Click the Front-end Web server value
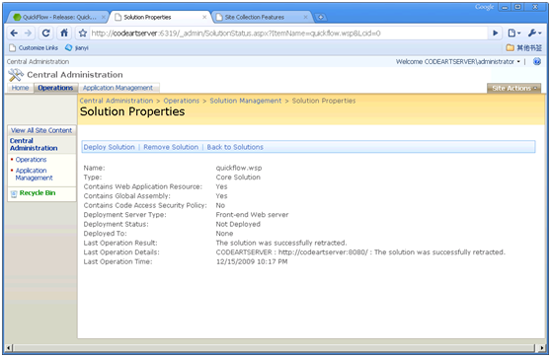Viewport: 551px width, 357px height. pyautogui.click(x=252, y=214)
